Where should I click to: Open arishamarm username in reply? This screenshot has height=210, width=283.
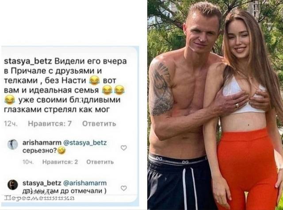point(42,143)
